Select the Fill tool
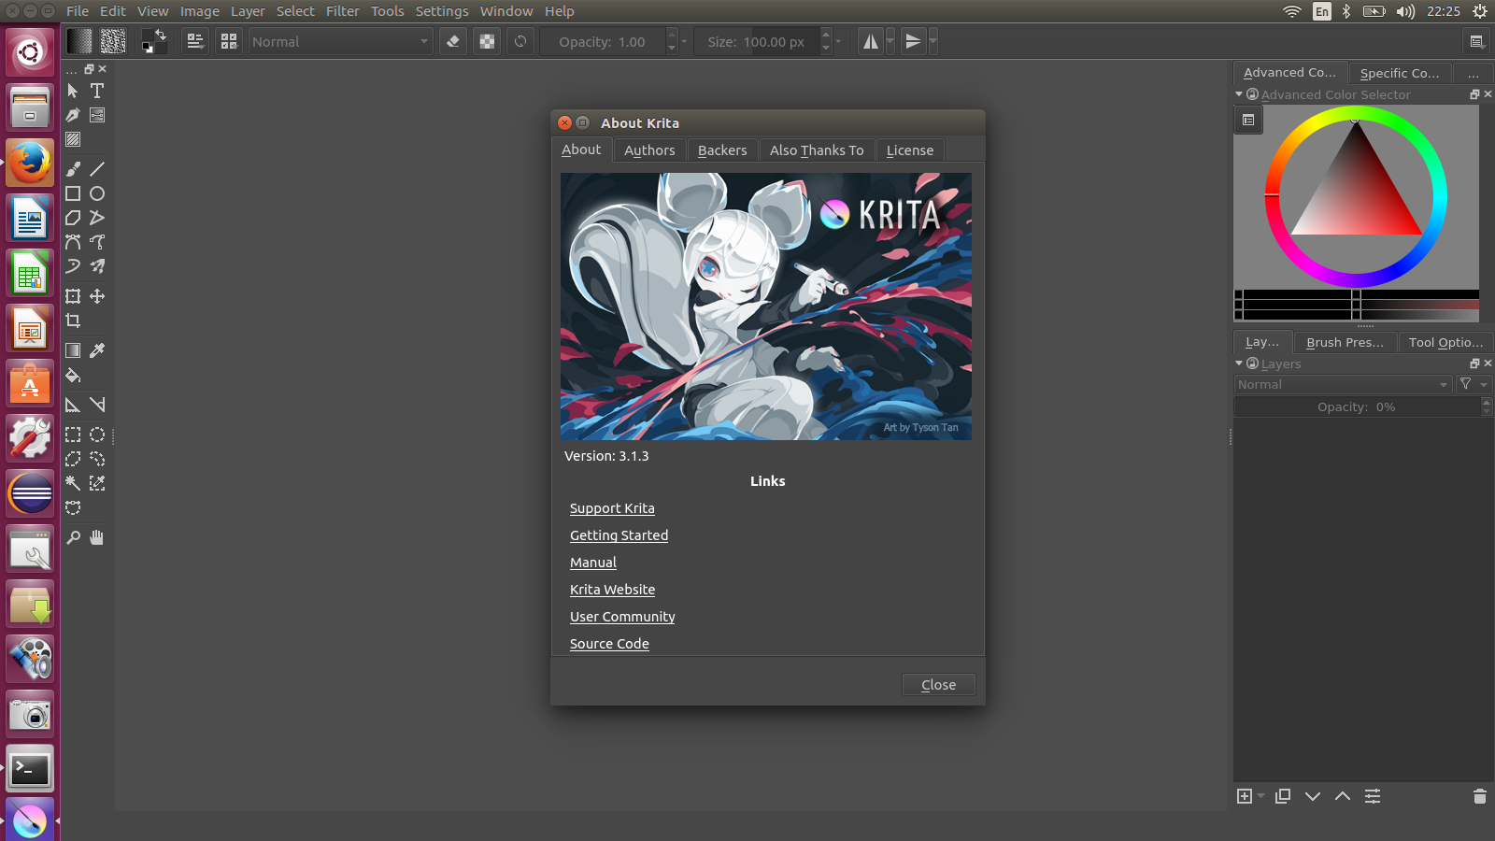This screenshot has width=1495, height=841. pos(73,376)
